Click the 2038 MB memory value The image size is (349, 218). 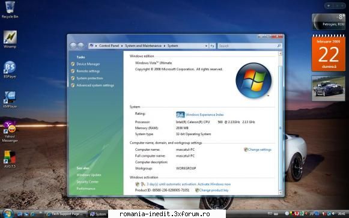pos(182,128)
